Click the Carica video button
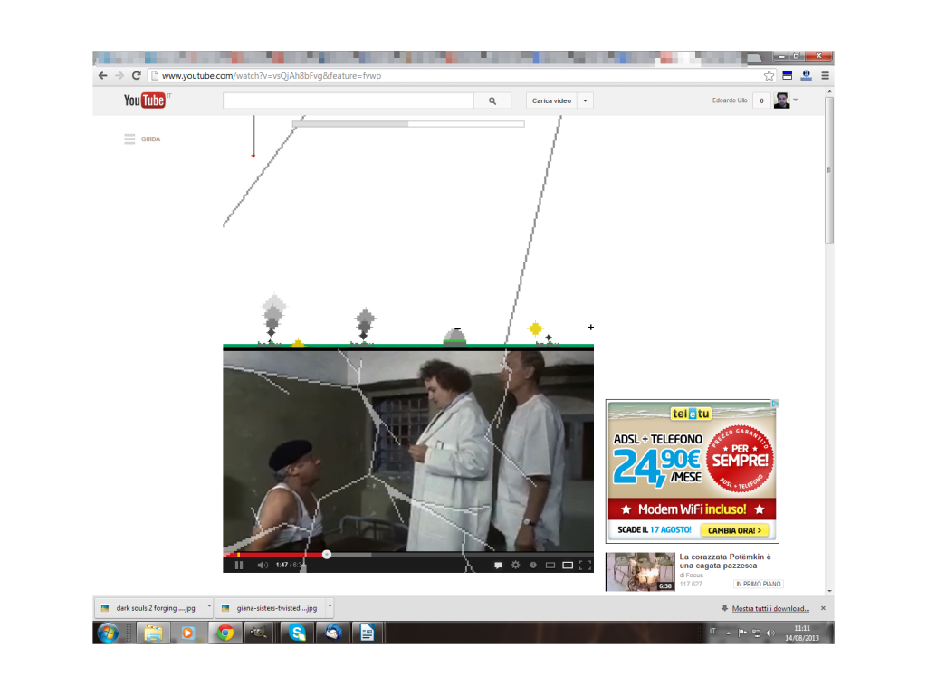This screenshot has height=695, width=927. tap(551, 101)
